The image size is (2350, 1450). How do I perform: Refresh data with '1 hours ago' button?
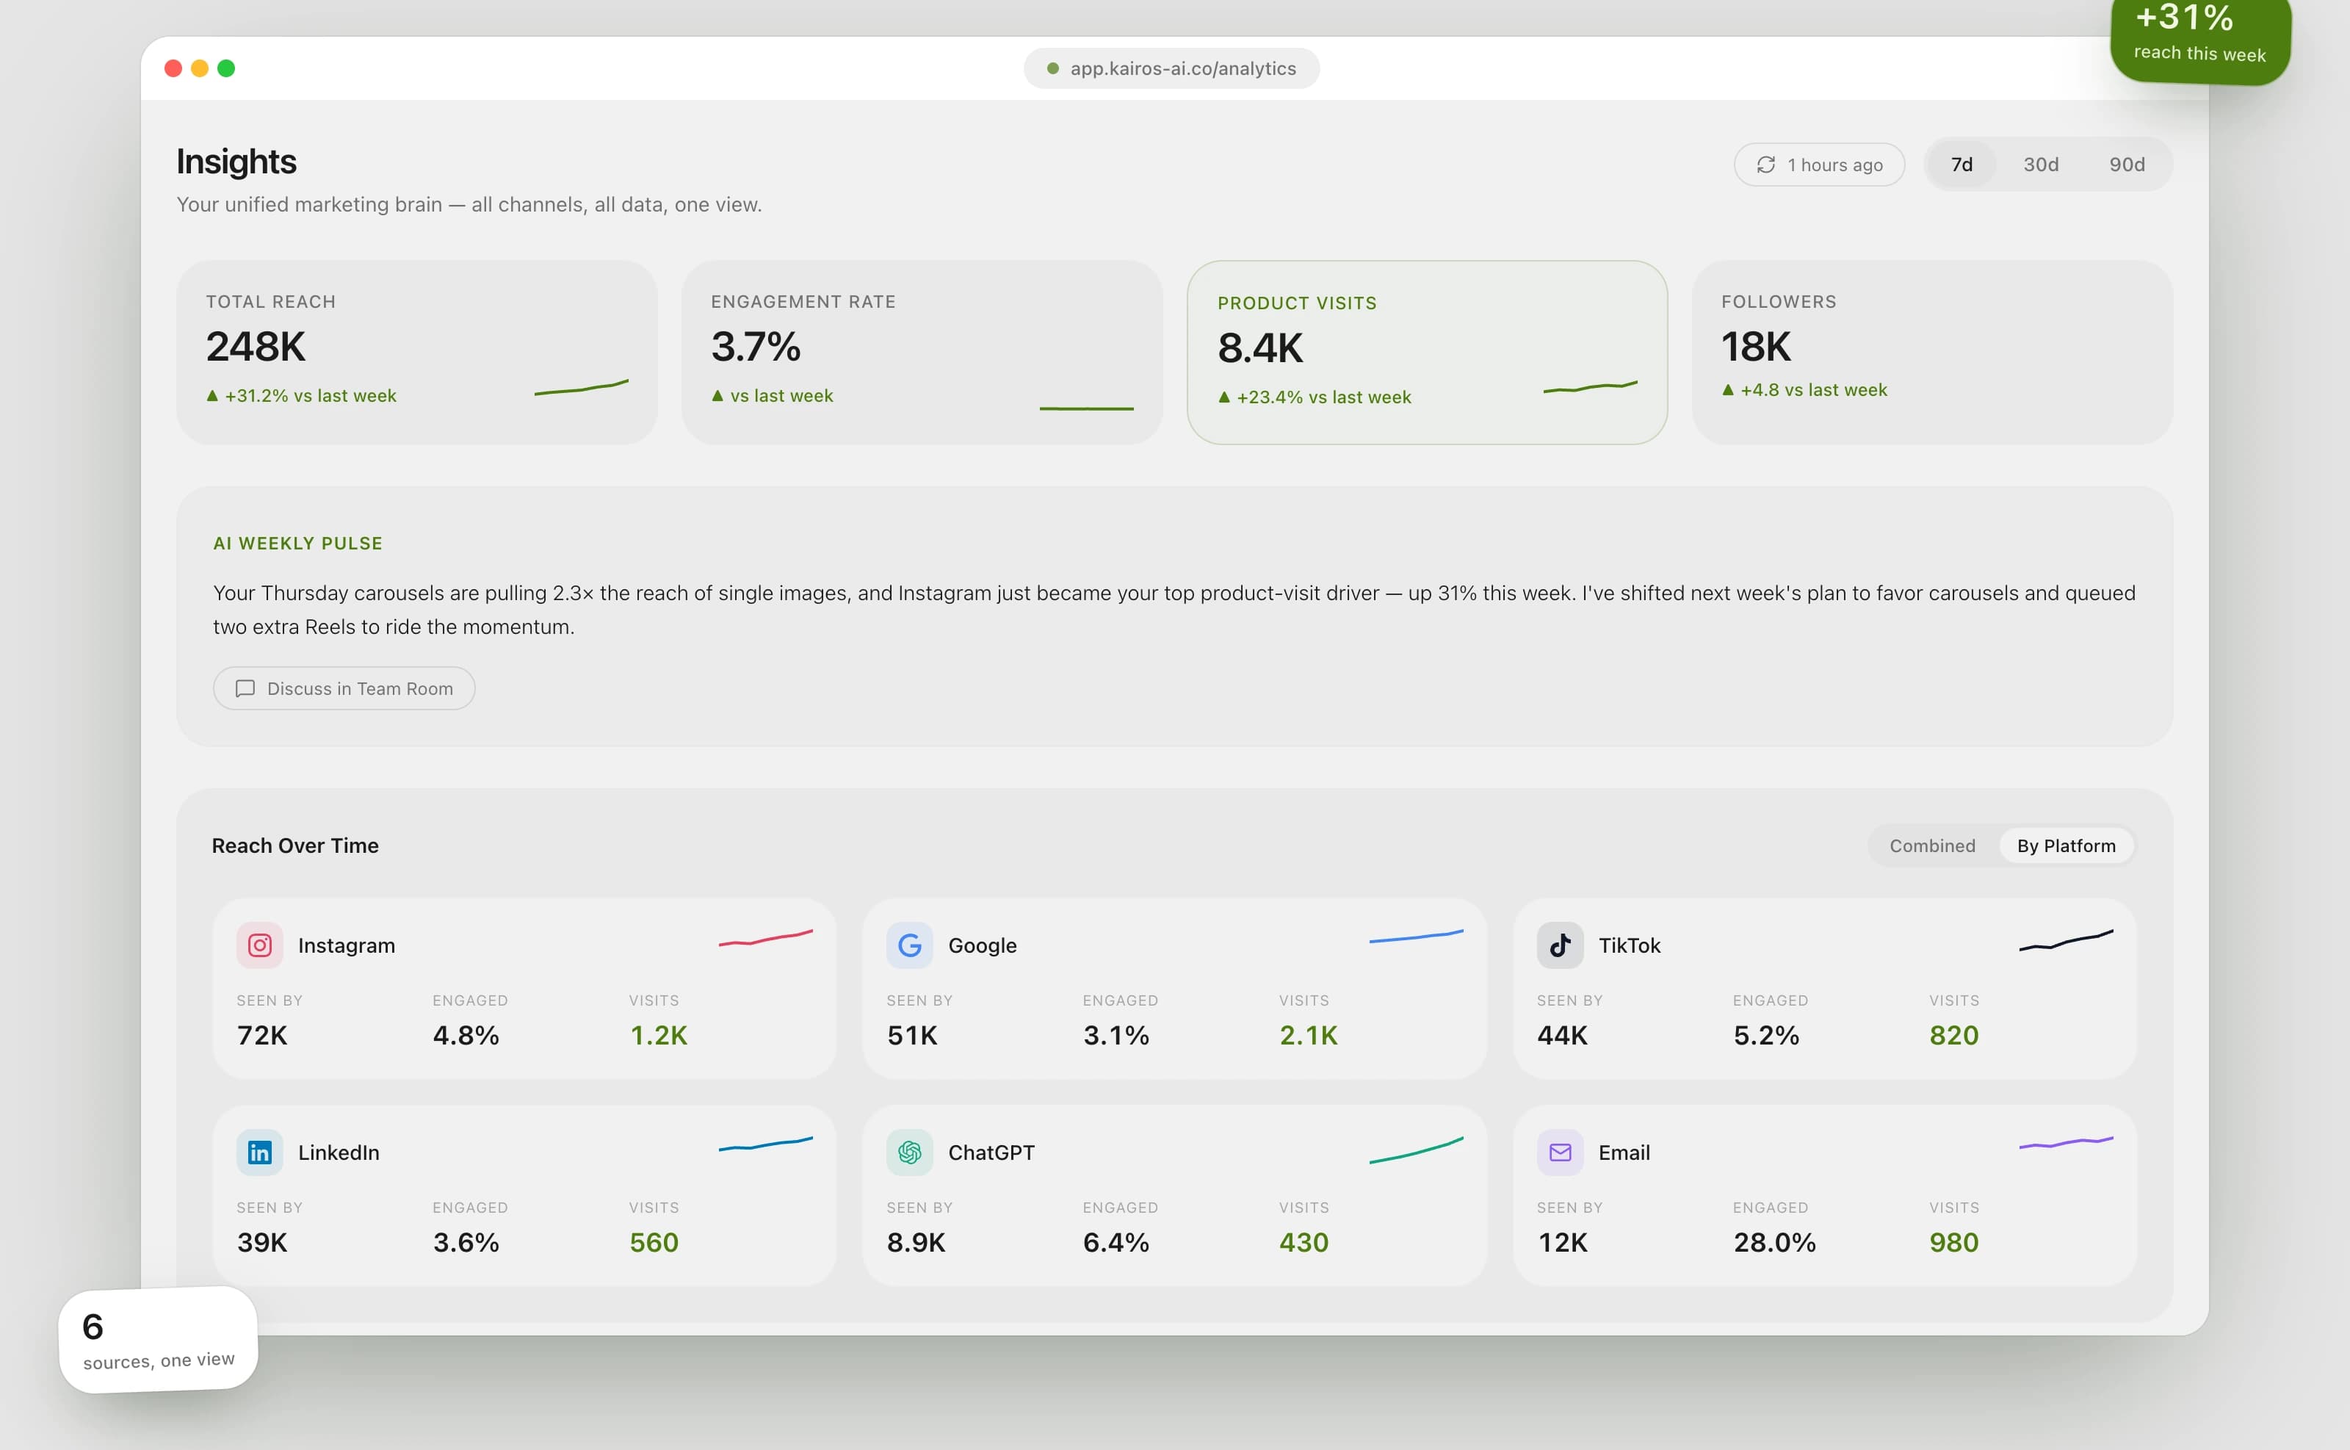1819,165
